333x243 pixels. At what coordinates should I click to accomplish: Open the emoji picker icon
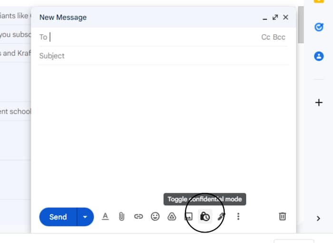pos(155,216)
